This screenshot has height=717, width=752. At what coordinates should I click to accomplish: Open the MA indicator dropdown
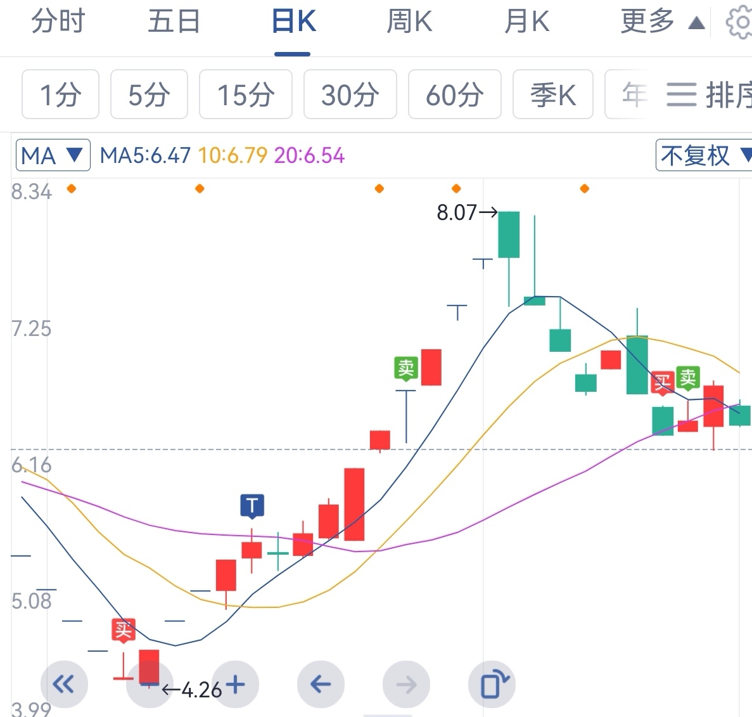click(x=53, y=155)
